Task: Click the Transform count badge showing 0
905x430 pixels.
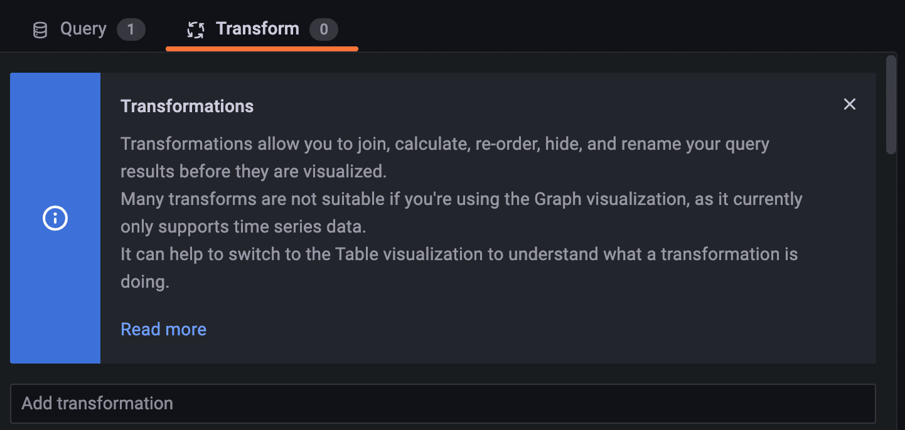Action: [324, 29]
